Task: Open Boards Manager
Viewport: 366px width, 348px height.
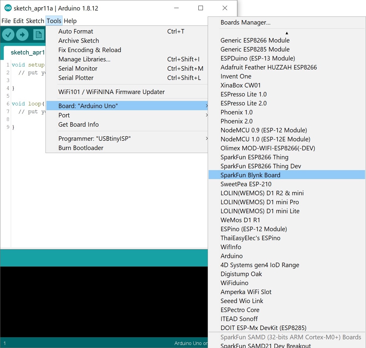Action: point(287,22)
